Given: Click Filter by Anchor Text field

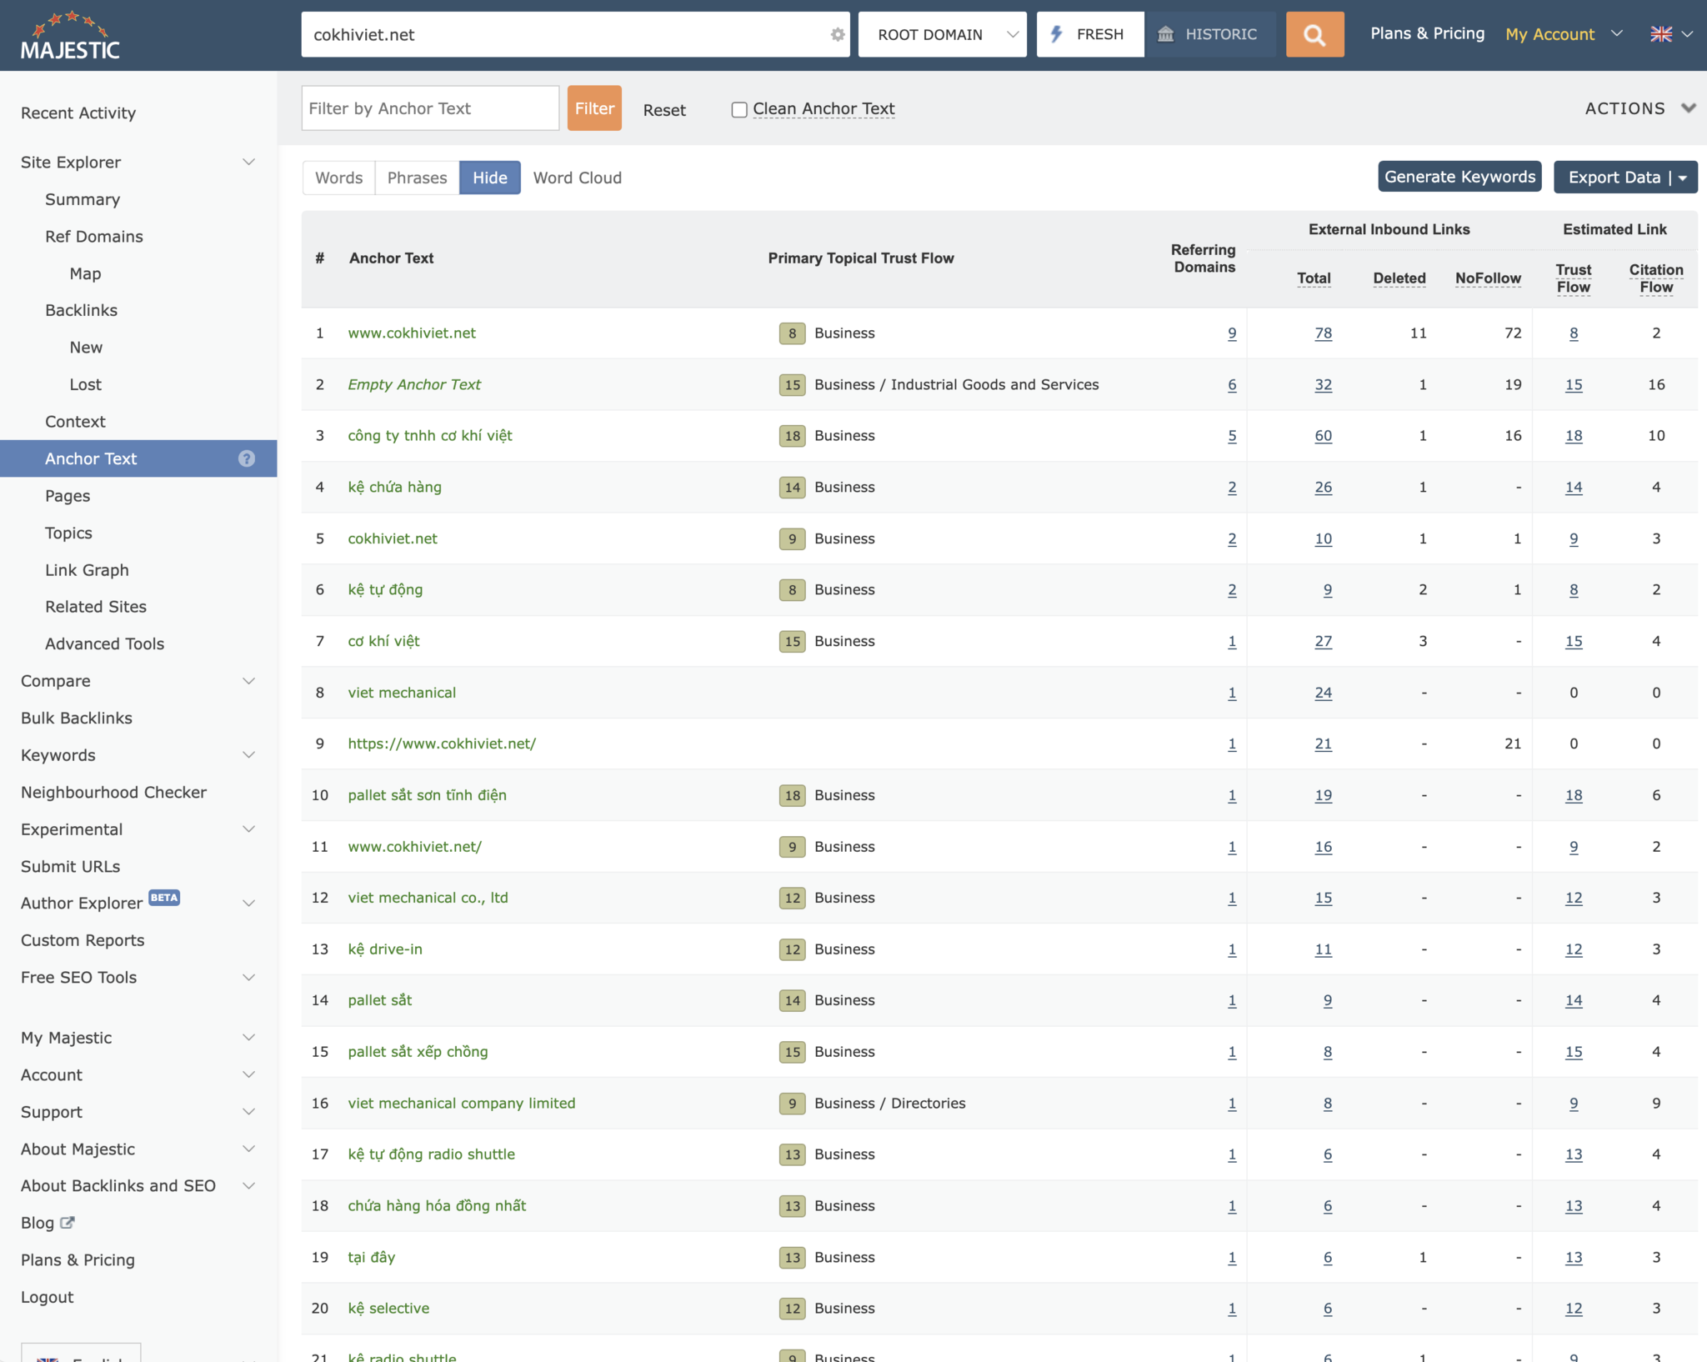Looking at the screenshot, I should point(430,108).
